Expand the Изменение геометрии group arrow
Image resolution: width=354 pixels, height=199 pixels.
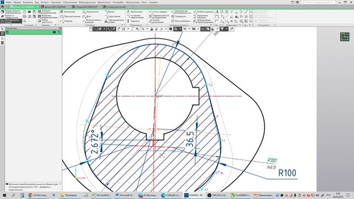pyautogui.click(x=211, y=25)
